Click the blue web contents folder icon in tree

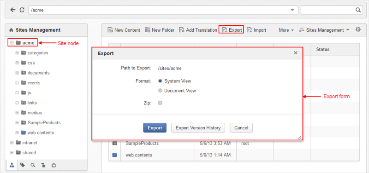coord(24,133)
